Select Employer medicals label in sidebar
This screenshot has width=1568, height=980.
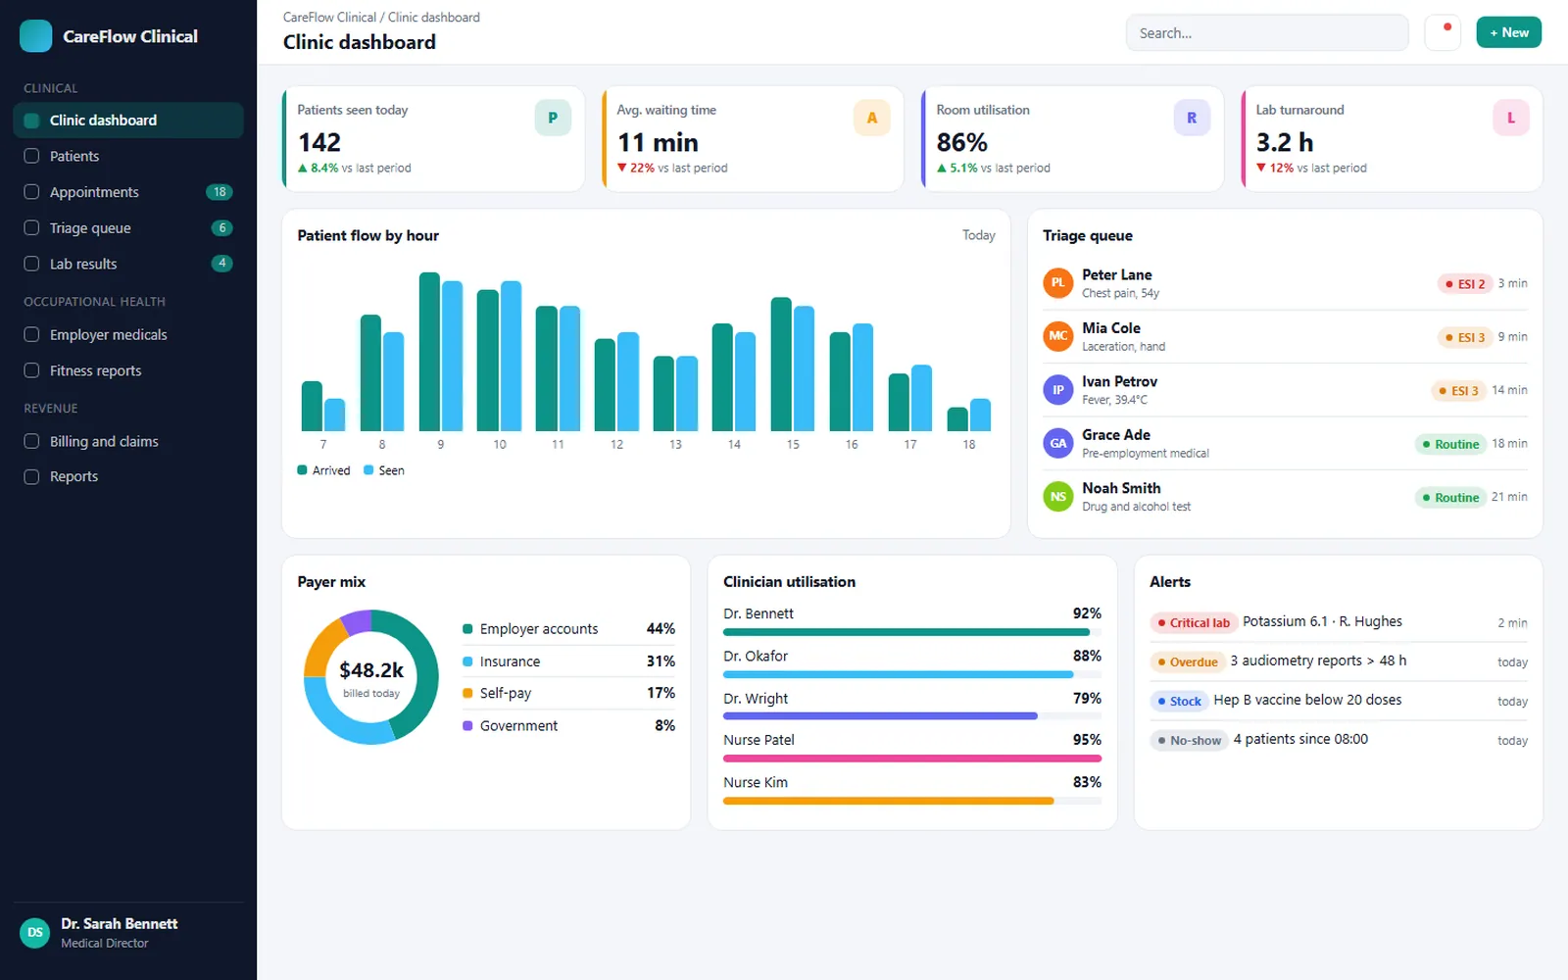109,334
